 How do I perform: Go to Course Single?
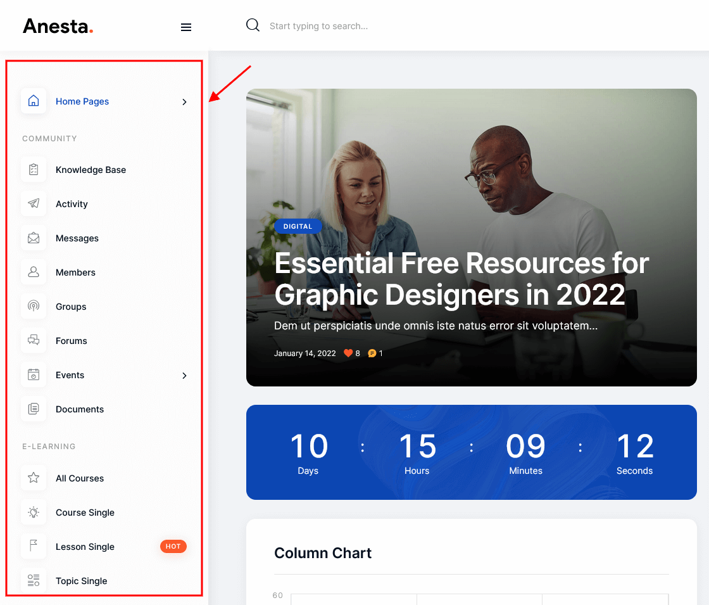(x=85, y=513)
